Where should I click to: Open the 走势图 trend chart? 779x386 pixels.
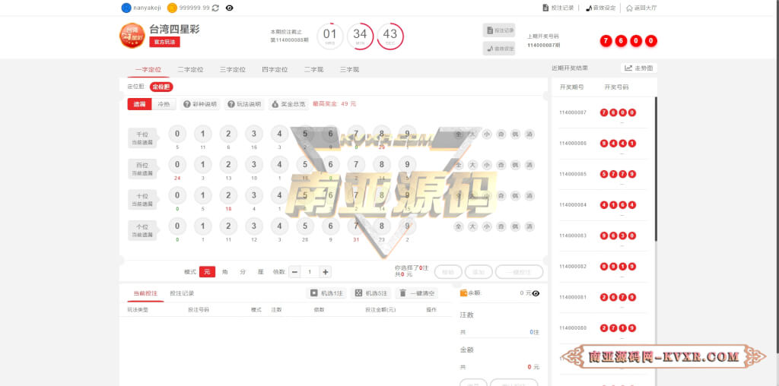tap(639, 68)
